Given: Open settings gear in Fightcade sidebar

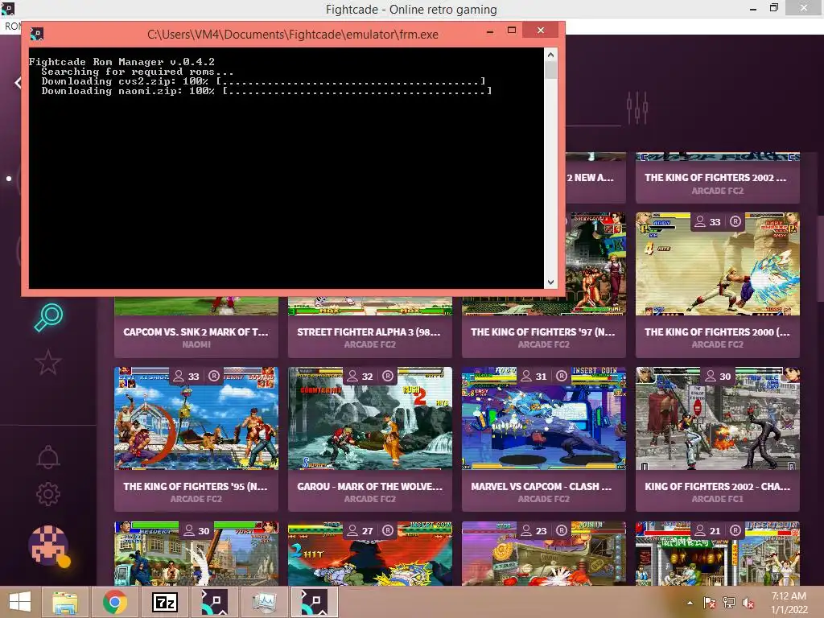Looking at the screenshot, I should (x=47, y=494).
